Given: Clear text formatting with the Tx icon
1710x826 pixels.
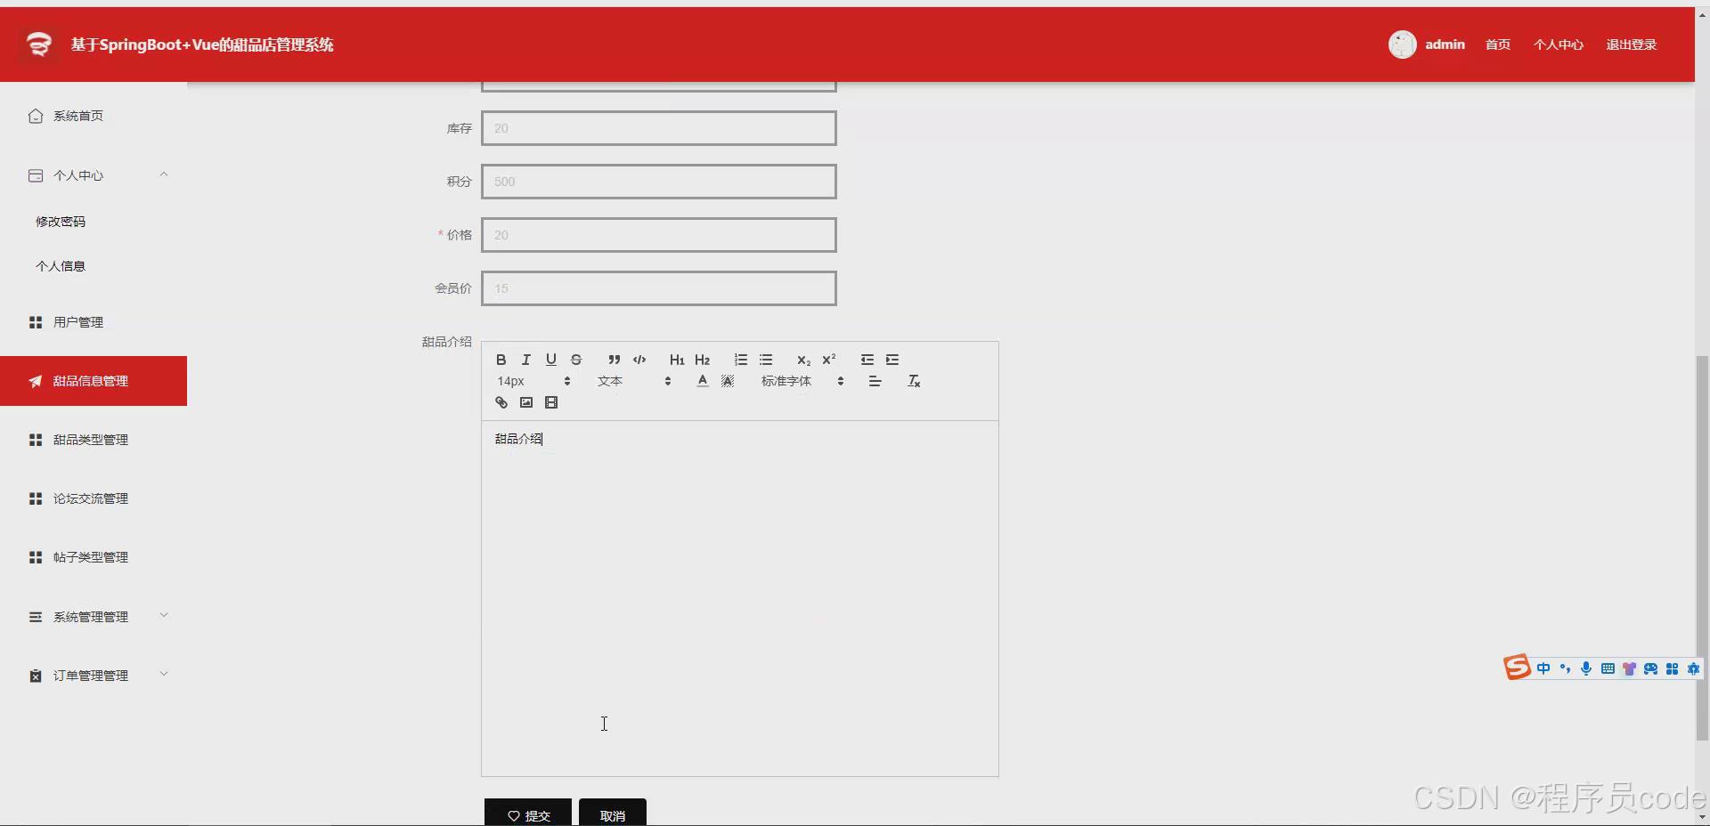Looking at the screenshot, I should pyautogui.click(x=913, y=381).
